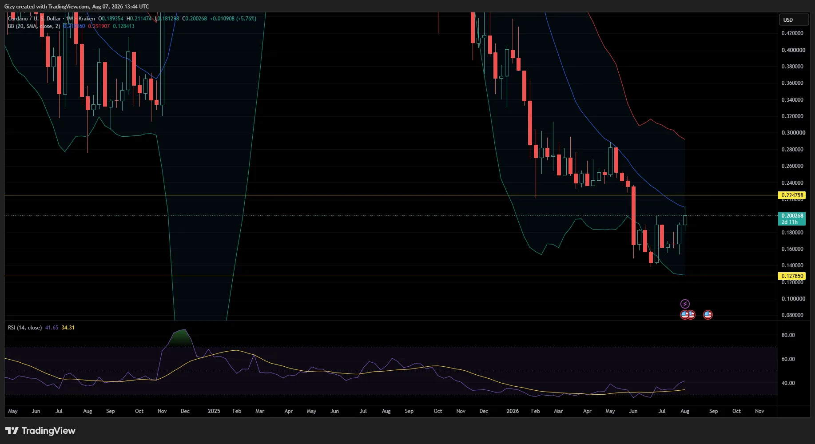
Task: Select the yellow horizontal line at 0.224758
Action: click(391, 195)
